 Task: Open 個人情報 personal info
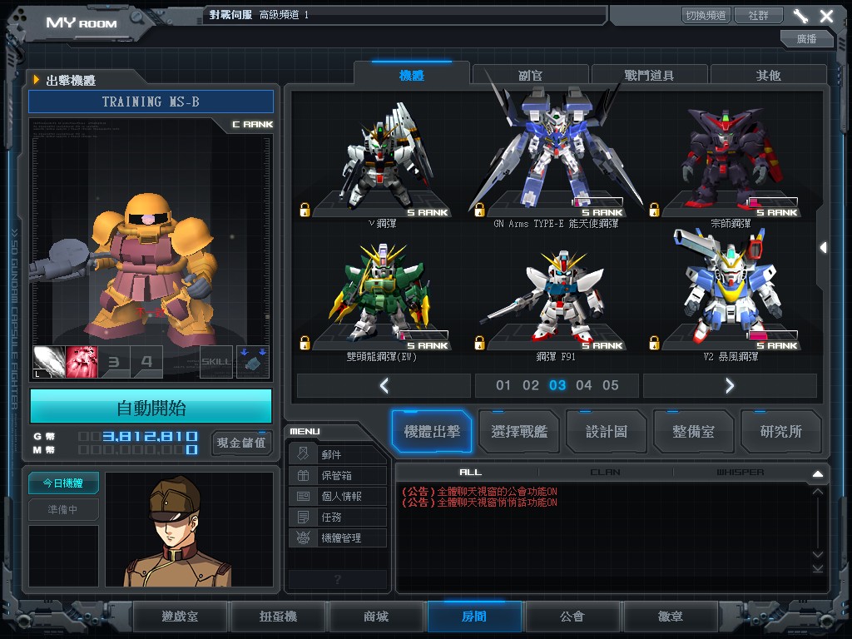[338, 496]
